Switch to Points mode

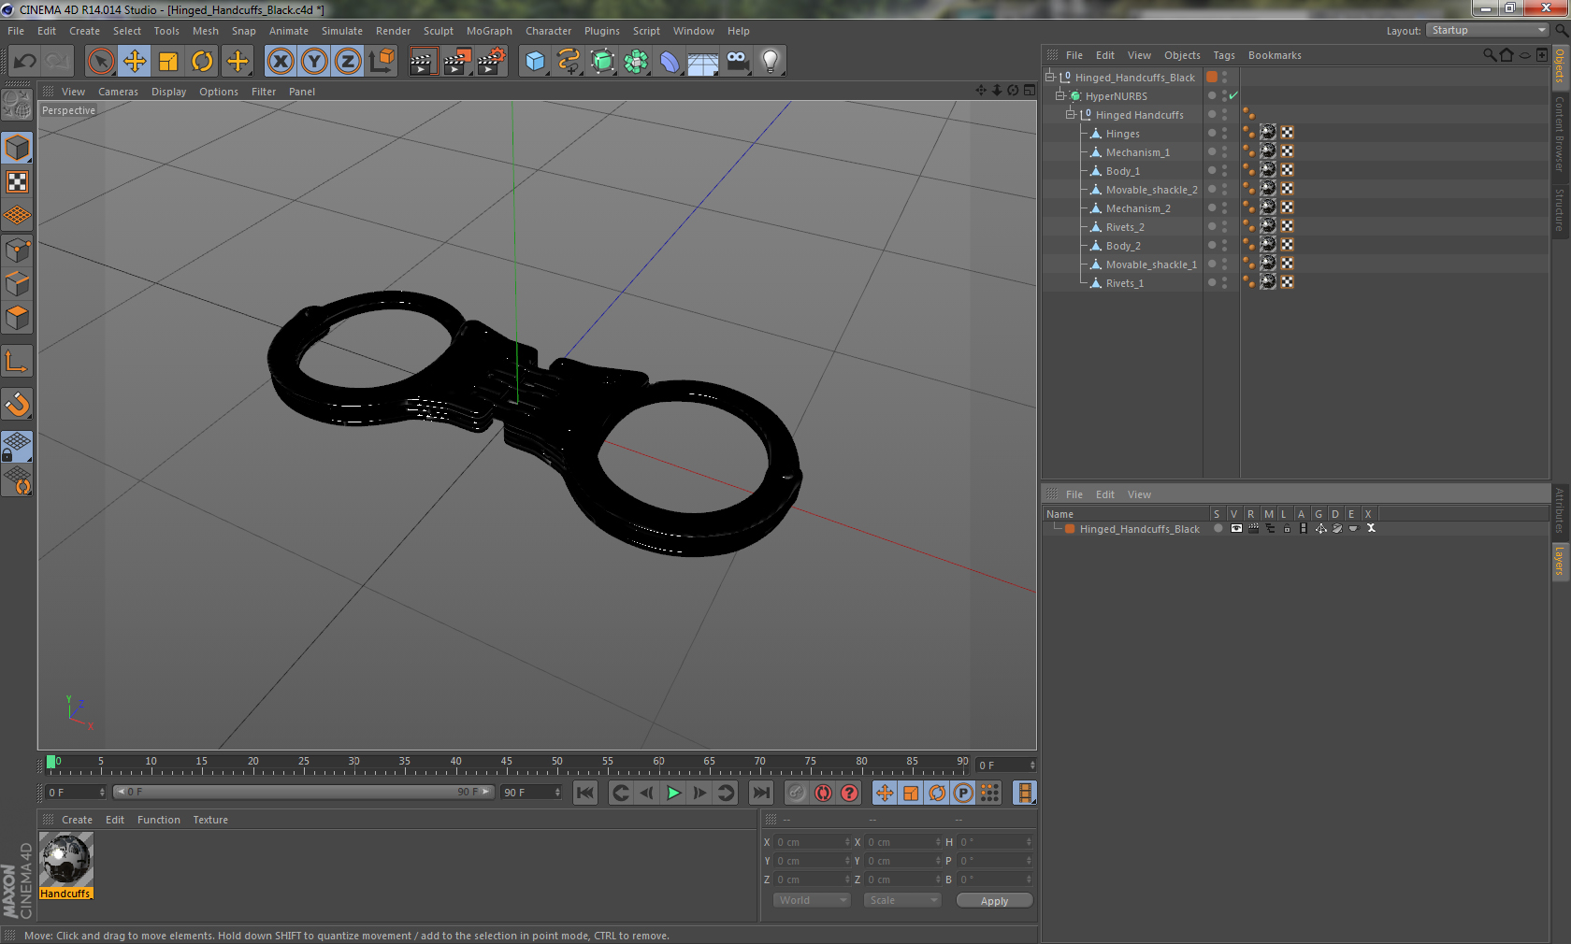tap(18, 250)
